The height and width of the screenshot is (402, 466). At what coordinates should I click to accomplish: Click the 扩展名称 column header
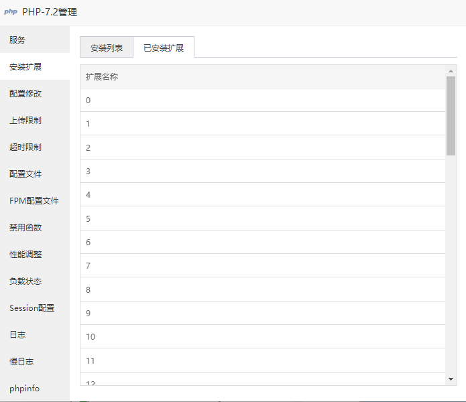pos(263,76)
